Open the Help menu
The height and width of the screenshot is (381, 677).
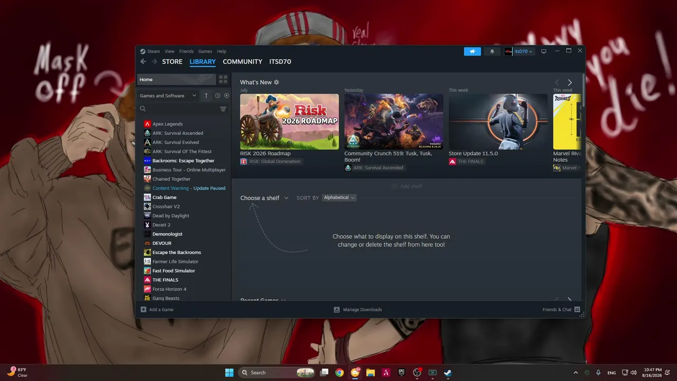[x=222, y=51]
